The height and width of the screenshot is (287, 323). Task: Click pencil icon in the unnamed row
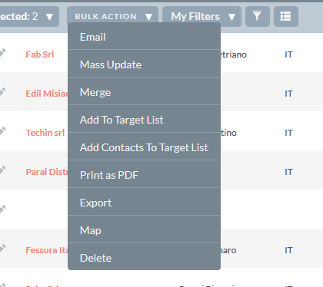(2, 209)
